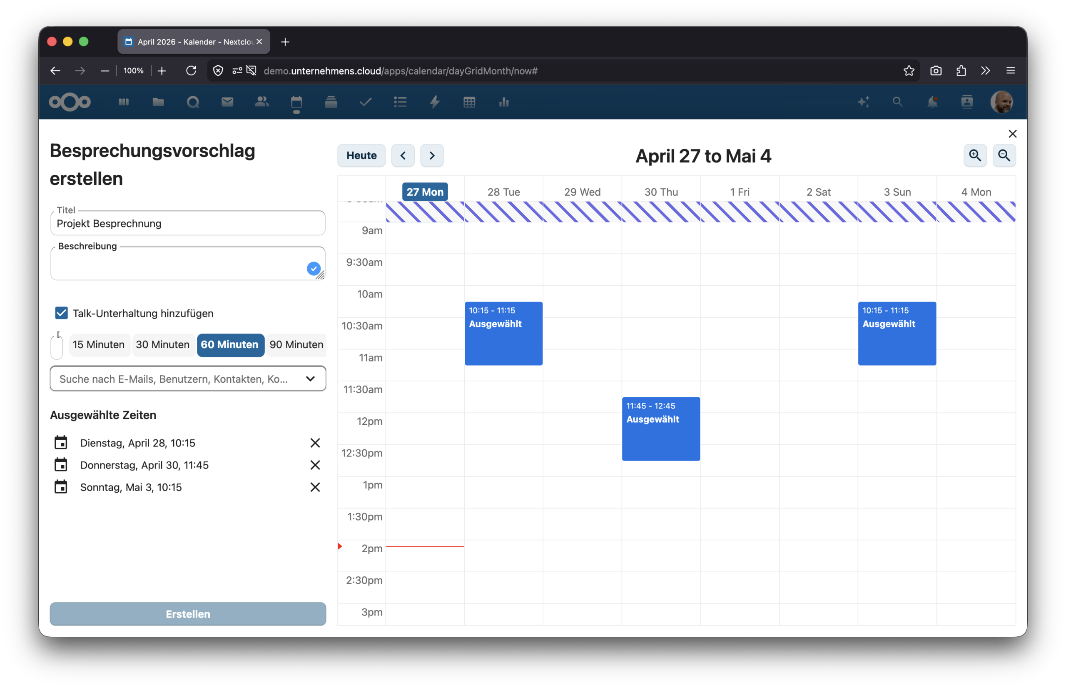Disable Talk-Unterhaltung hinzufügen

point(61,313)
